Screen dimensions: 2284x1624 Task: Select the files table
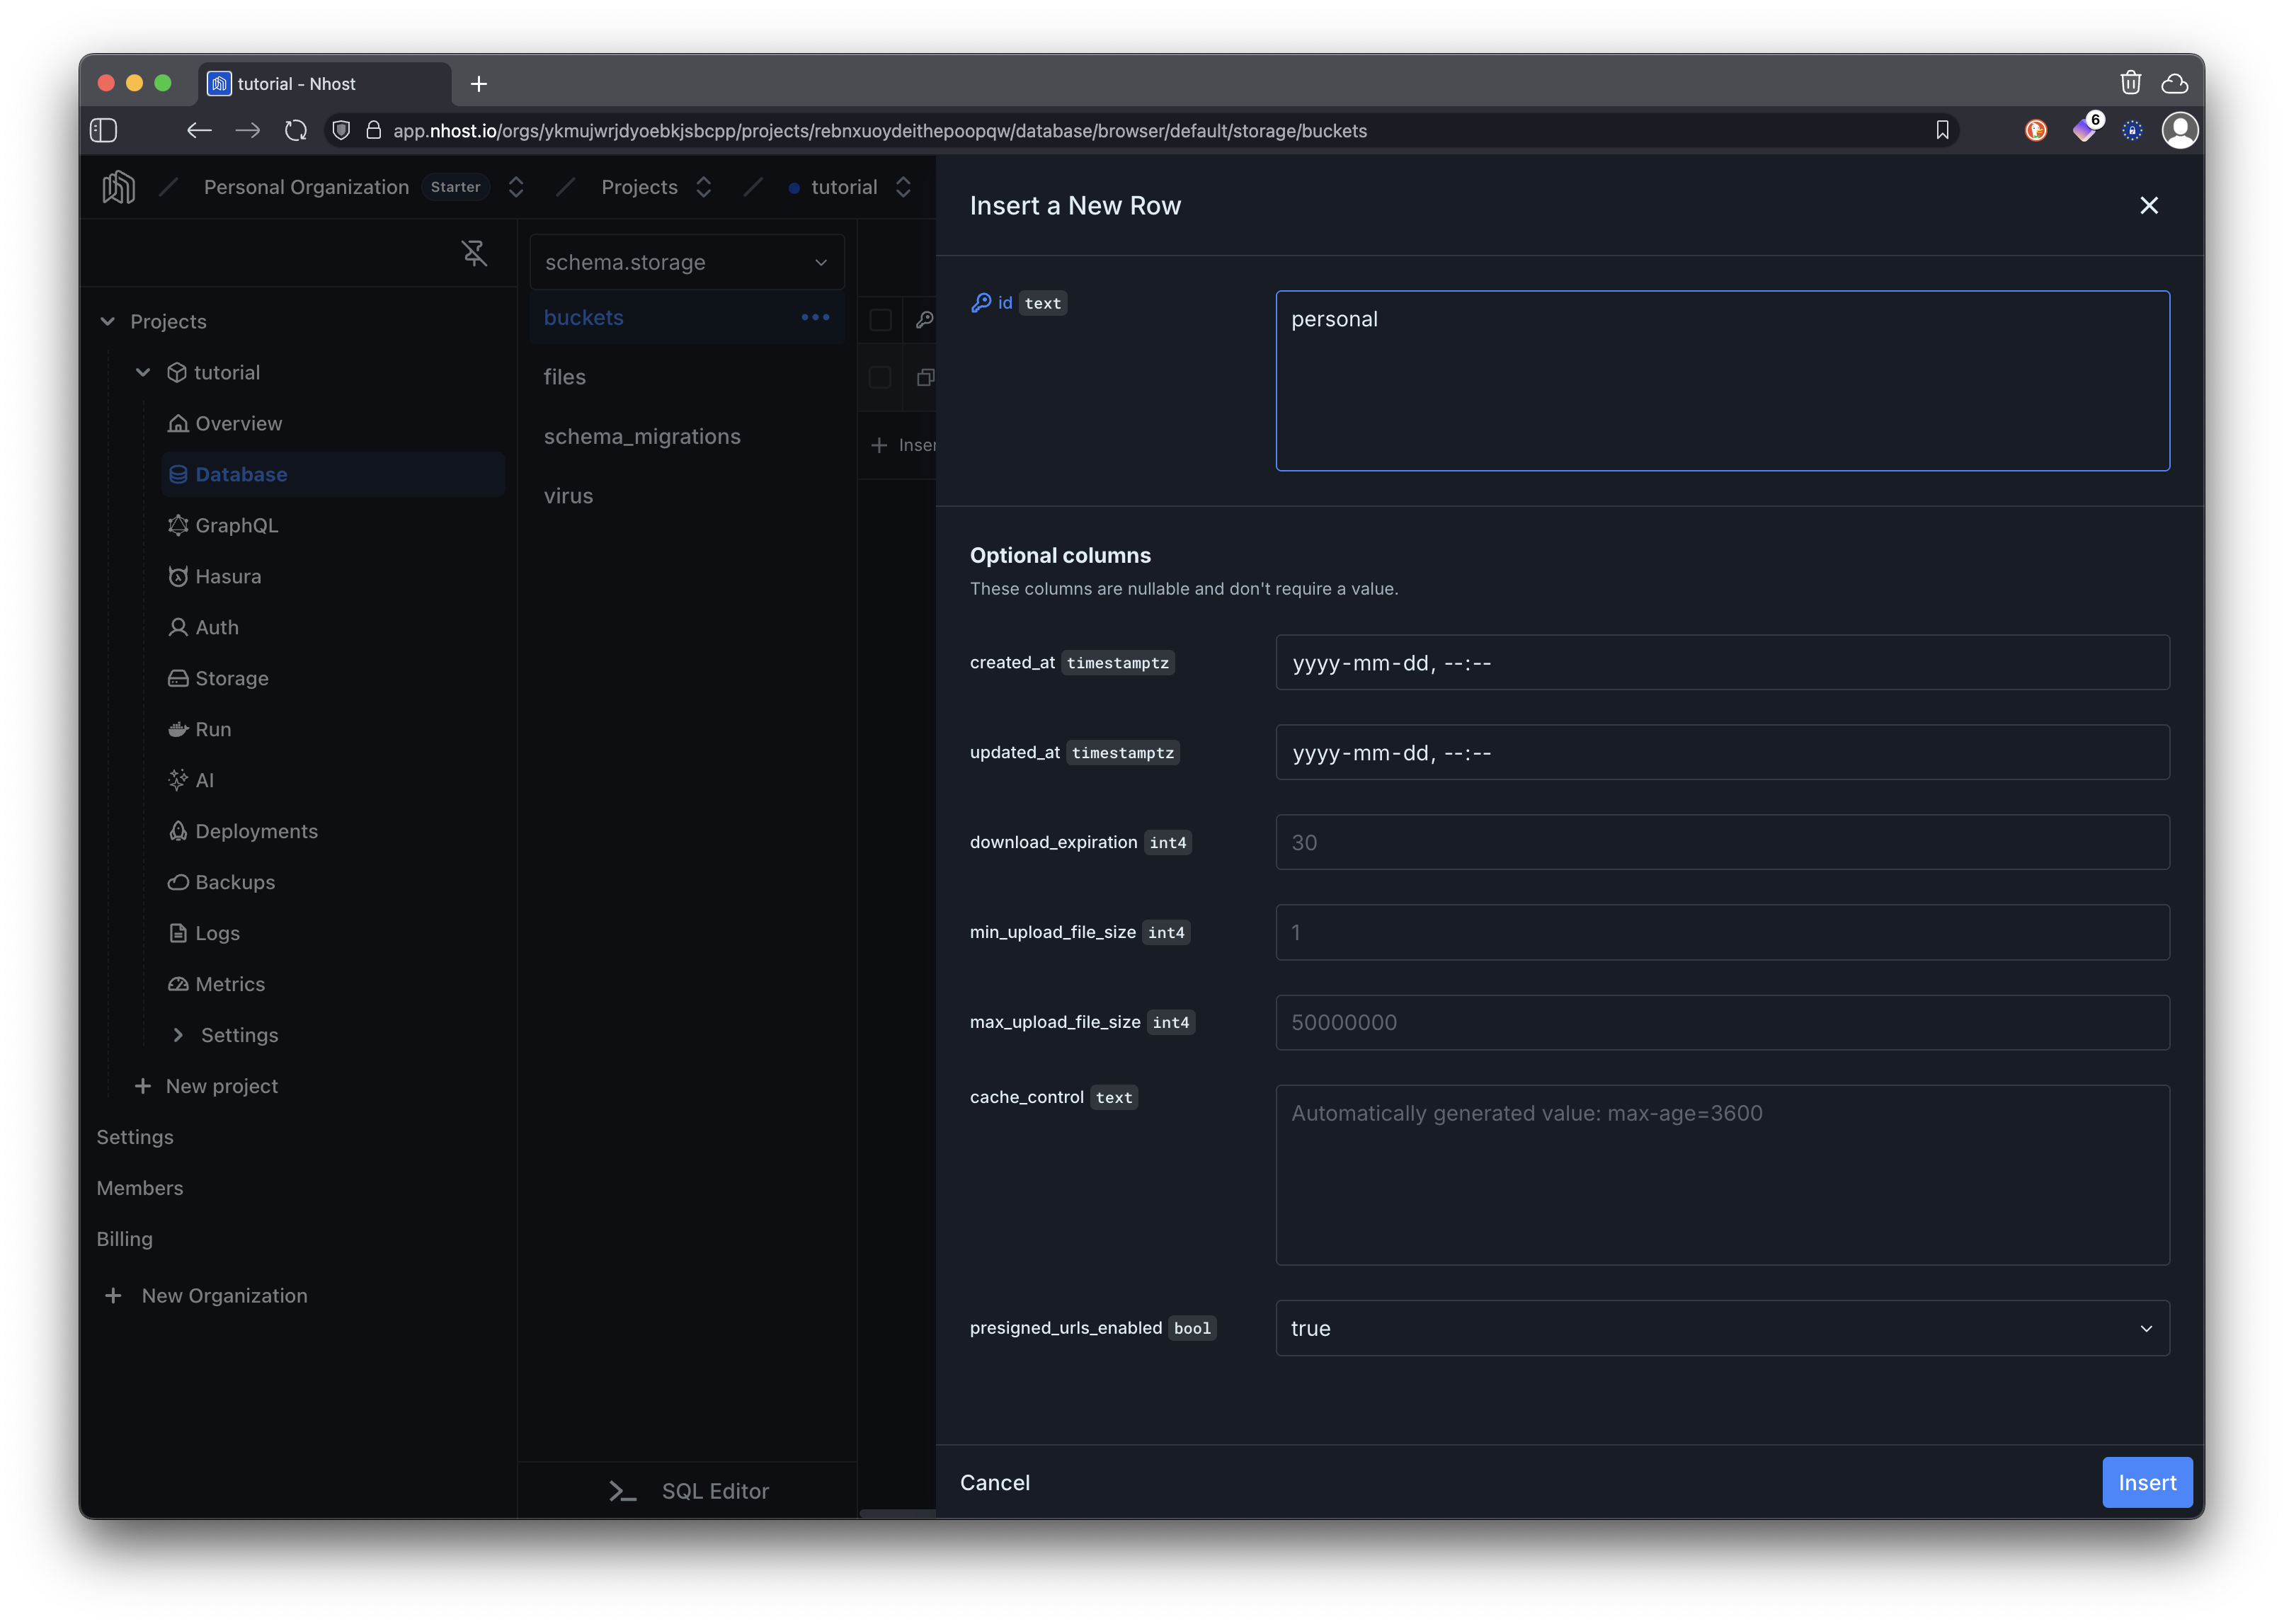(x=565, y=377)
